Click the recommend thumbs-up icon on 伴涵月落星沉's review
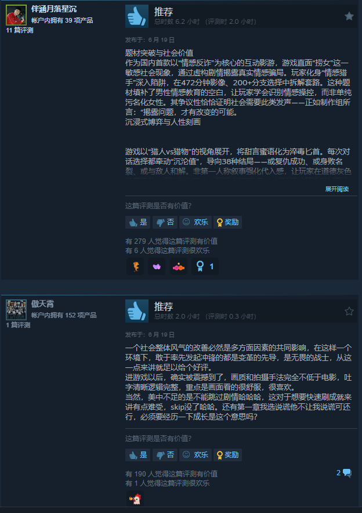362x513 pixels. tap(137, 16)
